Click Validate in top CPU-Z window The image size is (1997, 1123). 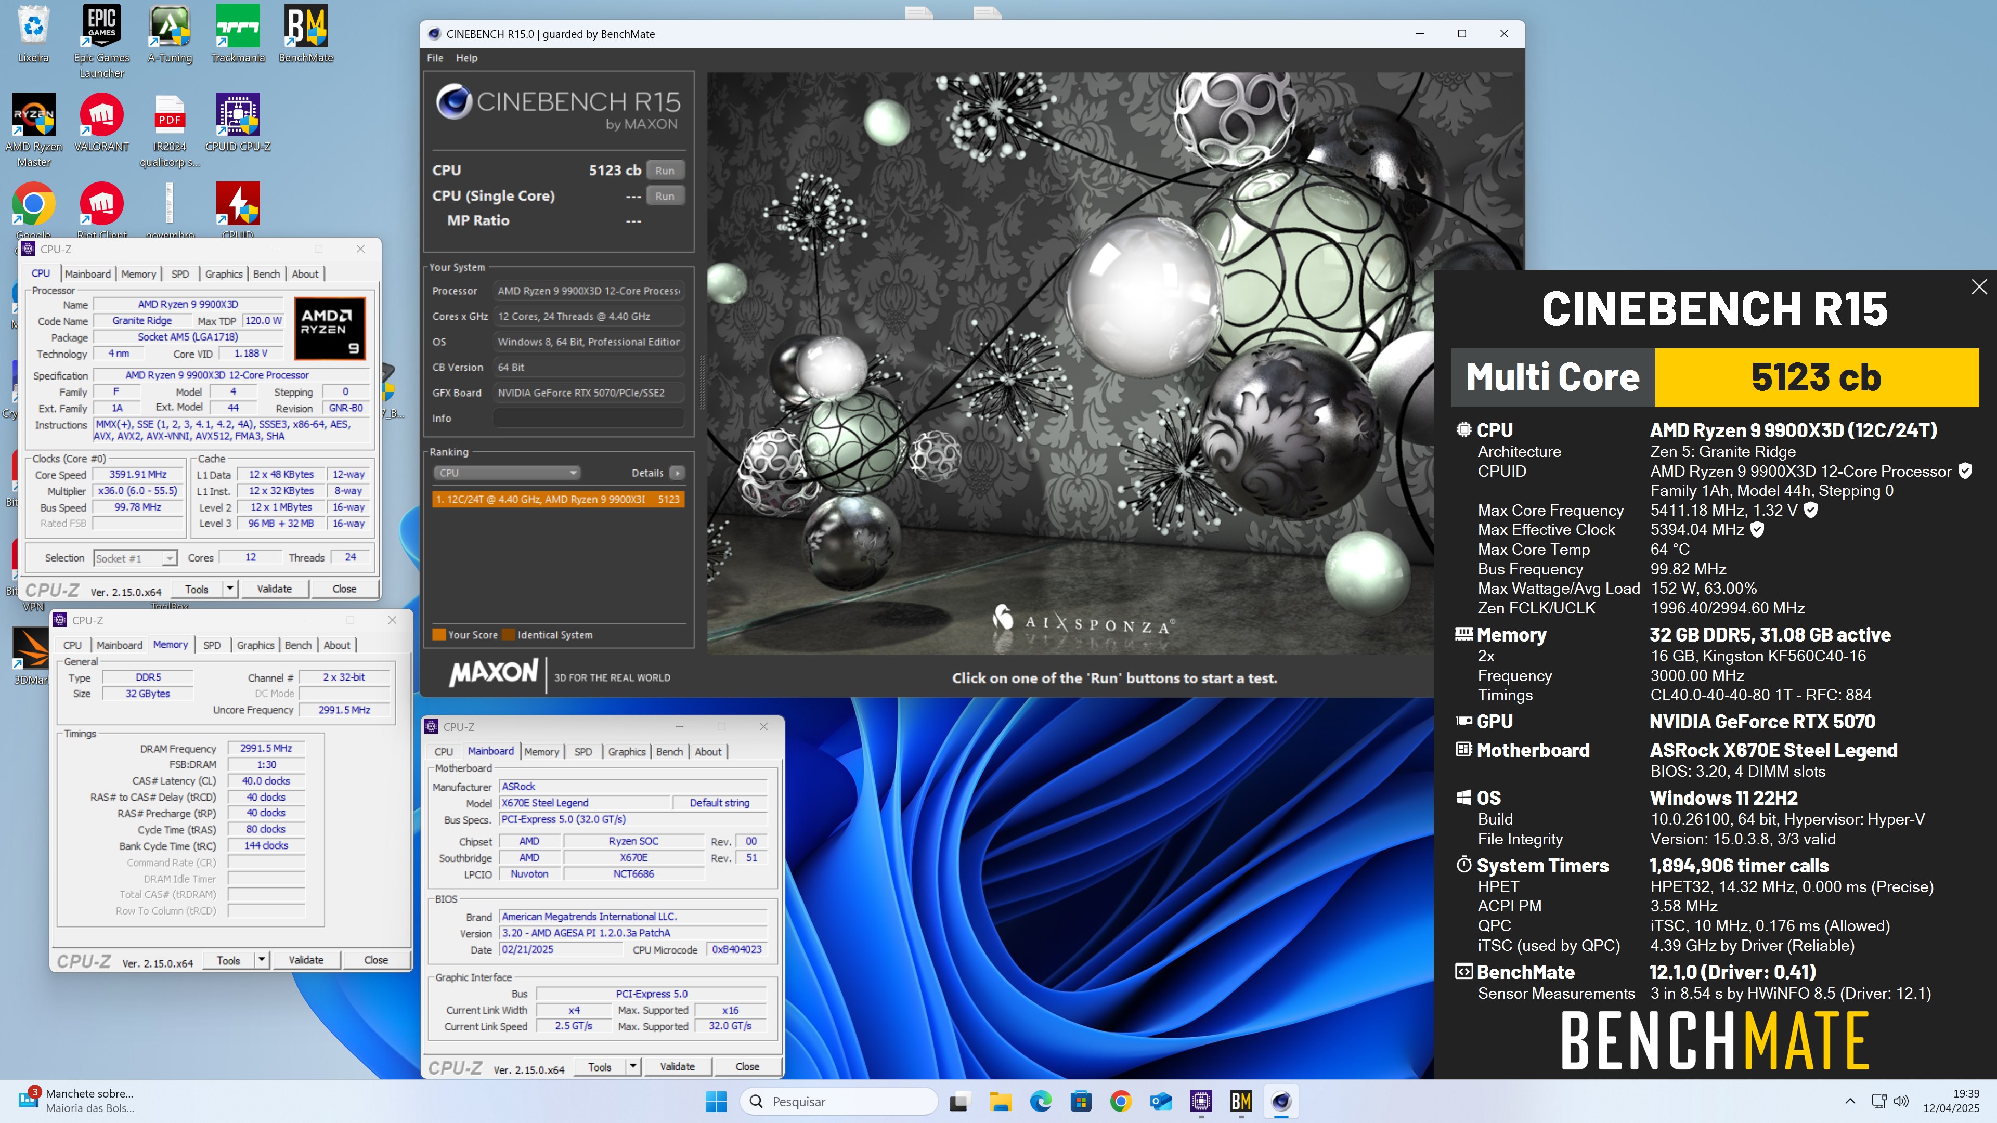click(x=275, y=589)
